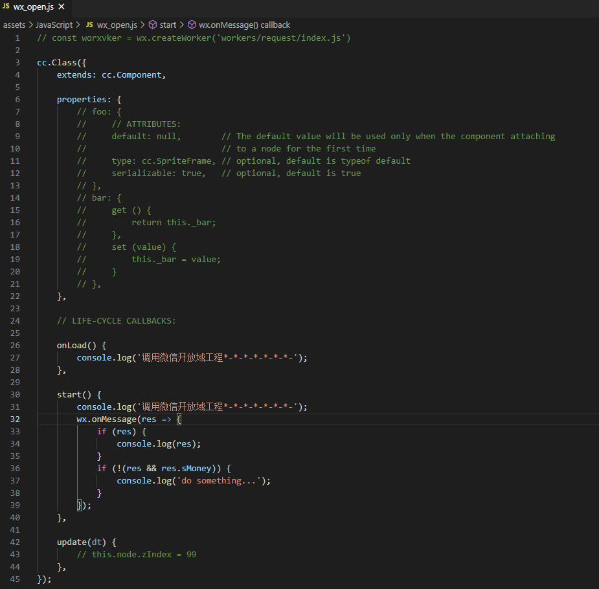The image size is (599, 589).
Task: Click line number 1 in the gutter
Action: tap(17, 38)
